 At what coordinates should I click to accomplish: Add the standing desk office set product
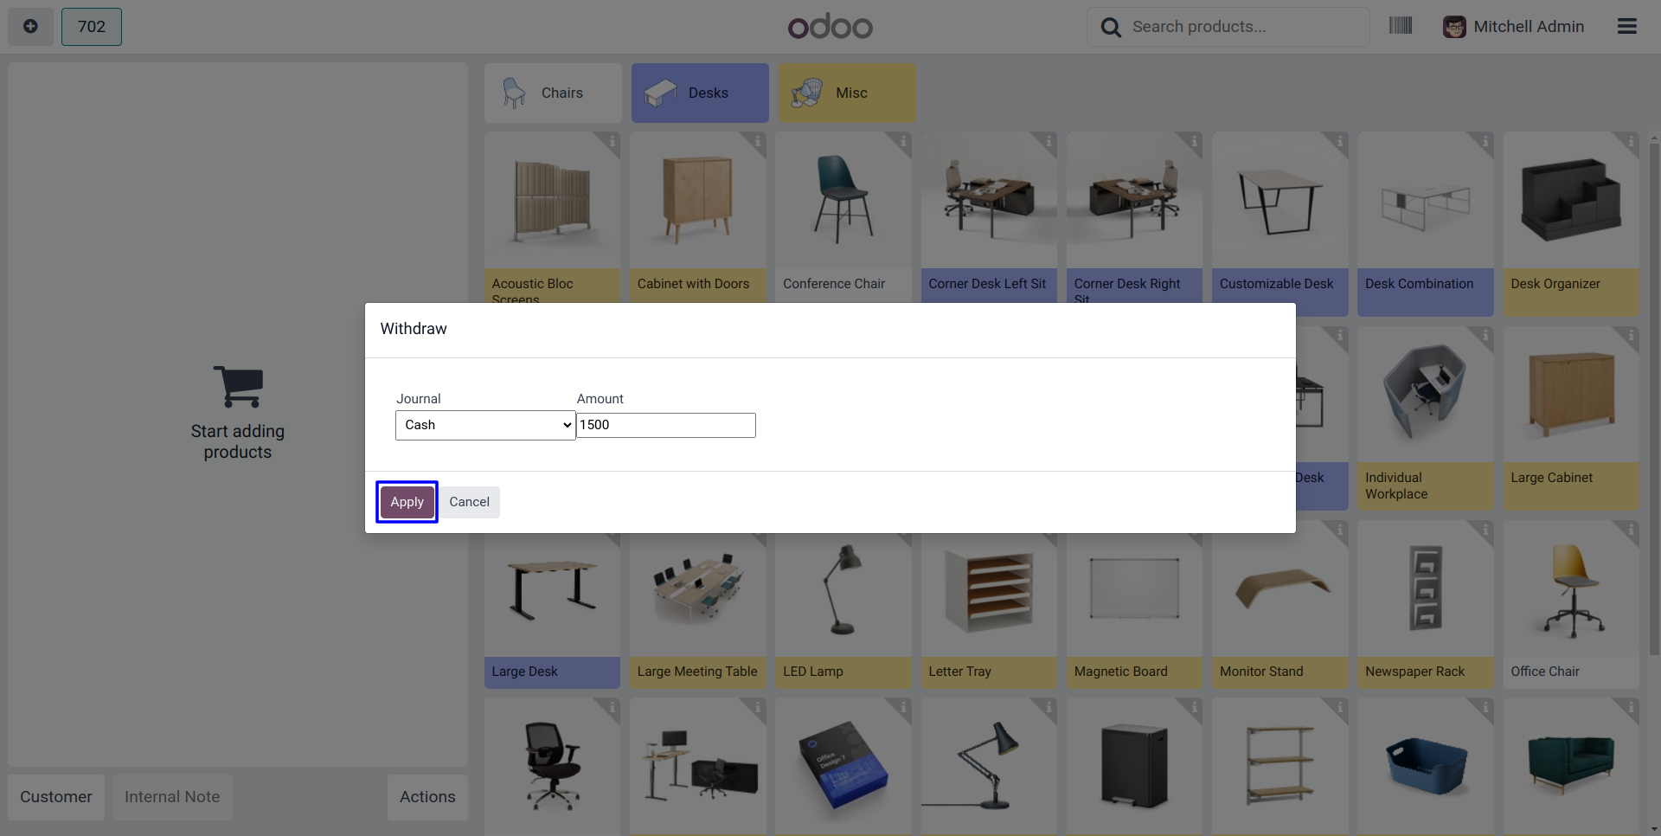click(x=698, y=767)
